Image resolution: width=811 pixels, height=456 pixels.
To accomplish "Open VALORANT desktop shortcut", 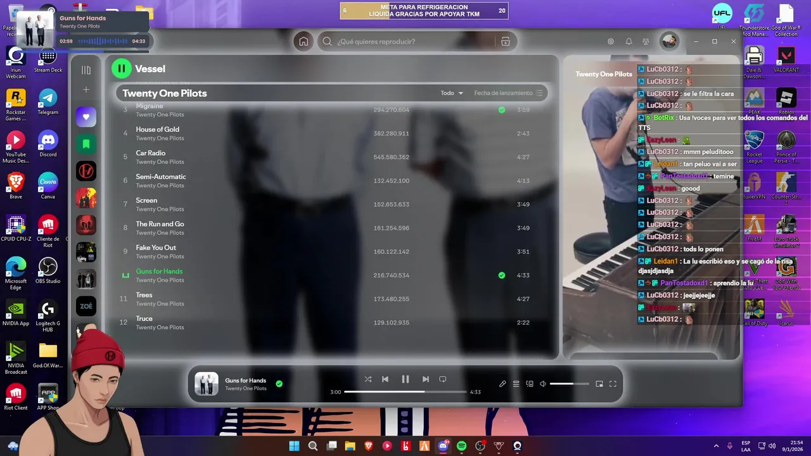I will [786, 60].
